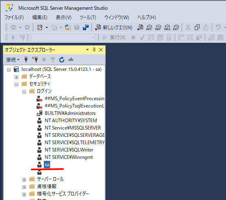The image size is (226, 200).
Task: Open the available databases combo box
Action: click(63, 38)
